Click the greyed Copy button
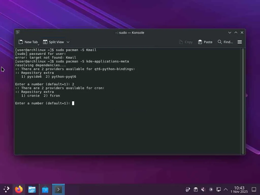 [186, 42]
